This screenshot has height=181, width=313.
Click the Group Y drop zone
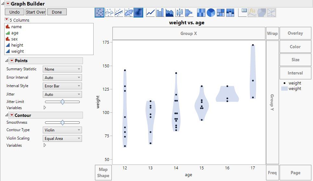pyautogui.click(x=272, y=102)
